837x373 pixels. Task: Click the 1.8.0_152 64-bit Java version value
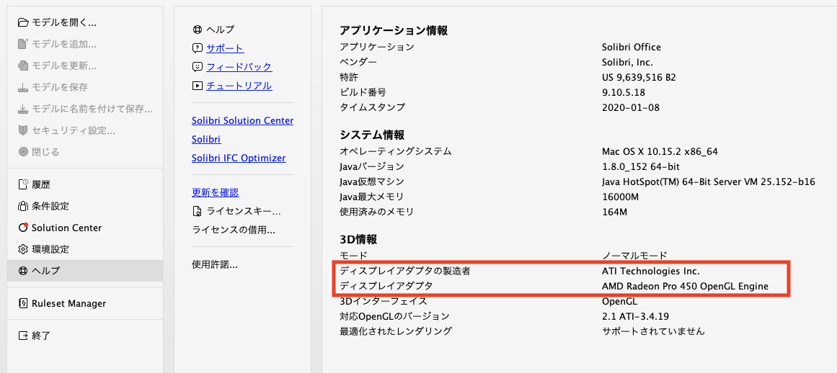[x=642, y=167]
